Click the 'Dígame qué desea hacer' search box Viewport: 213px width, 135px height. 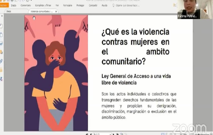127,5
